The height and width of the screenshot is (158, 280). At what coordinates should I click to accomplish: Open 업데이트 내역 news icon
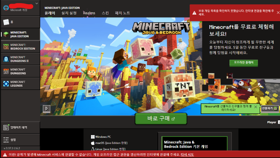(6, 128)
